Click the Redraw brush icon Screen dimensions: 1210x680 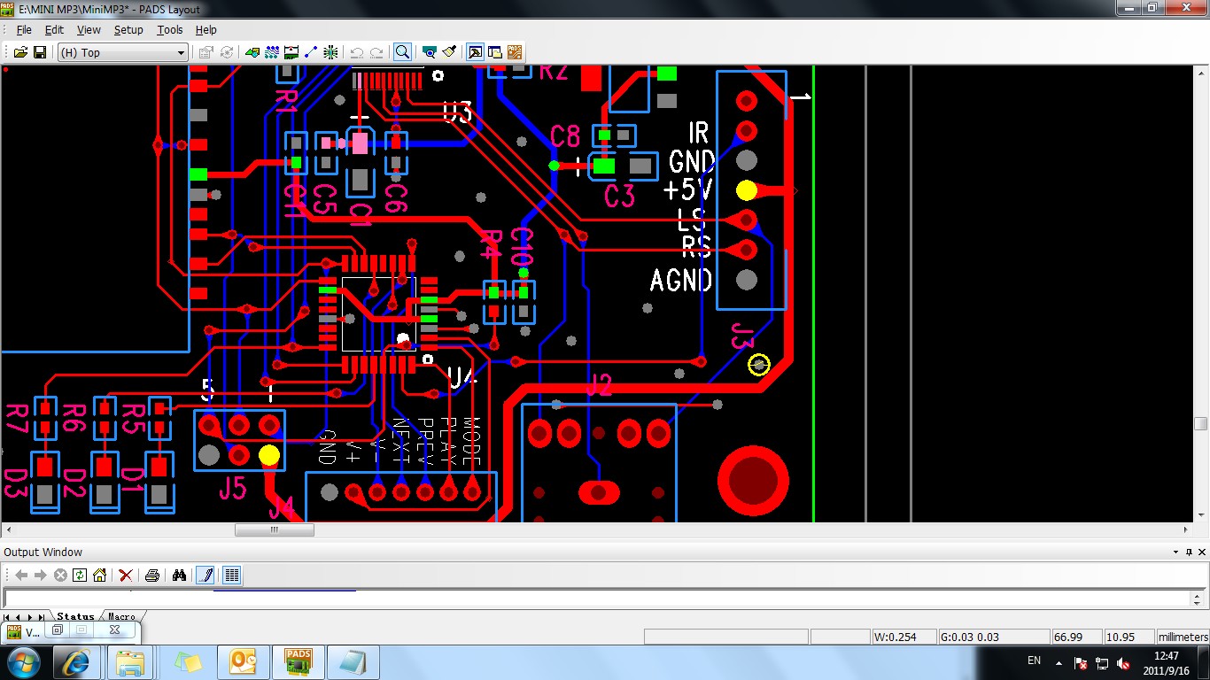(x=449, y=52)
